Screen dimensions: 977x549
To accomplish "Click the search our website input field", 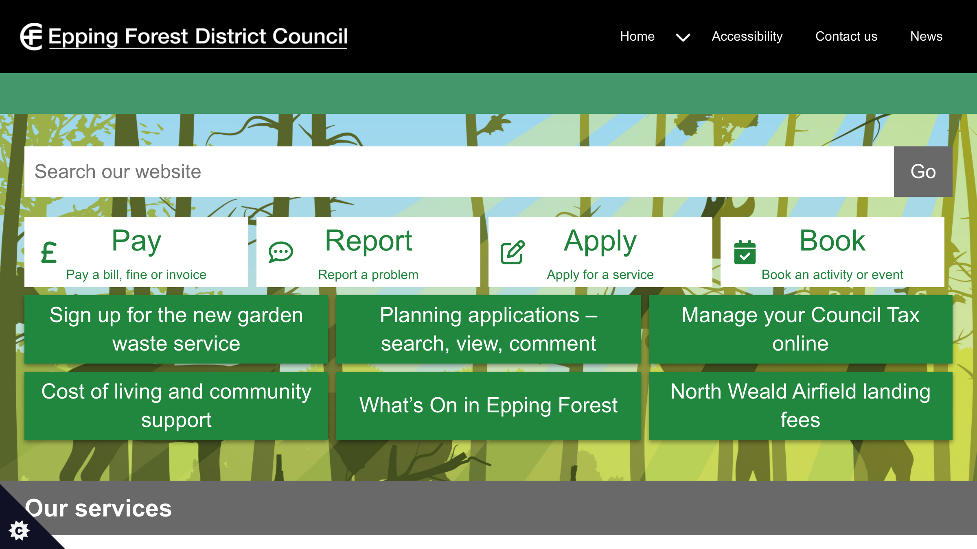I will click(x=448, y=171).
